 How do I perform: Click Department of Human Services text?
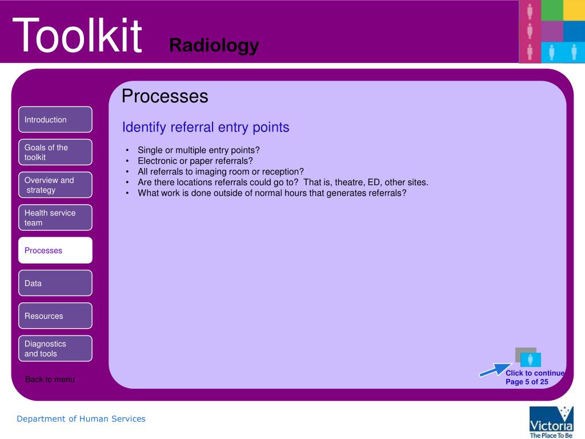(x=81, y=419)
